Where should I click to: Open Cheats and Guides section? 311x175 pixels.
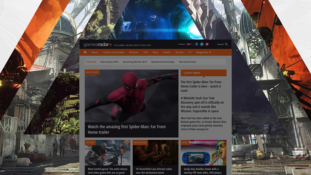(113, 53)
